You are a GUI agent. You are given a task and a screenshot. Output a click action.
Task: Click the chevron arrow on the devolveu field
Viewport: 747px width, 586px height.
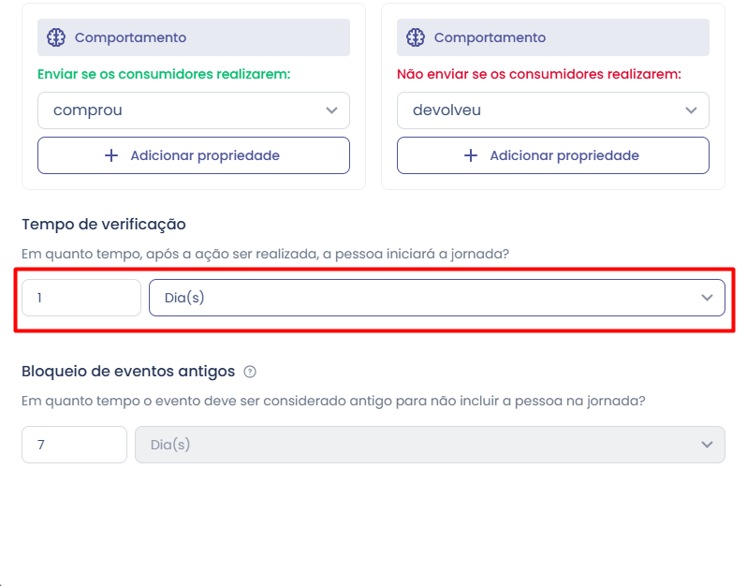pyautogui.click(x=691, y=110)
